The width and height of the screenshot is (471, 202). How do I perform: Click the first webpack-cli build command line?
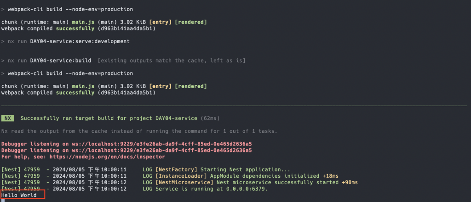click(x=67, y=9)
